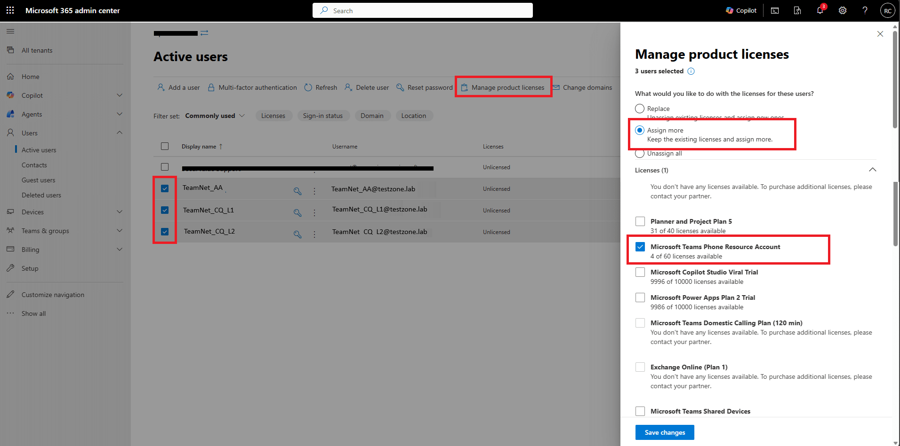Screen dimensions: 900x446
Task: Uncheck Microsoft Teams Phone Resource Account license
Action: tap(640, 247)
